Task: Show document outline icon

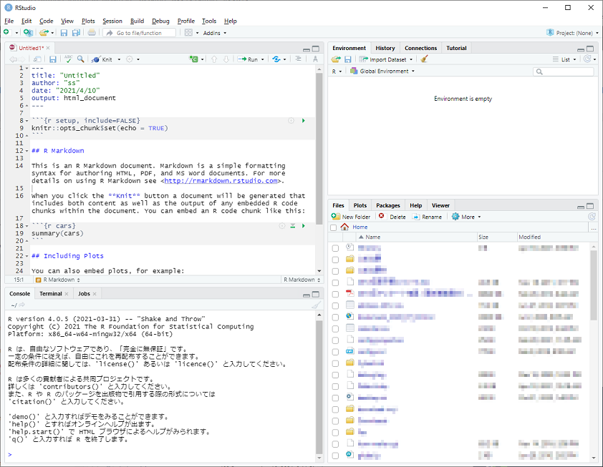Action: point(298,59)
